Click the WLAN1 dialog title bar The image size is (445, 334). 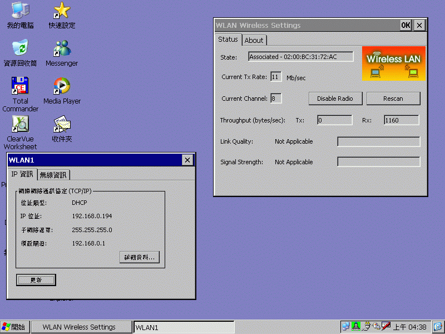click(x=95, y=160)
